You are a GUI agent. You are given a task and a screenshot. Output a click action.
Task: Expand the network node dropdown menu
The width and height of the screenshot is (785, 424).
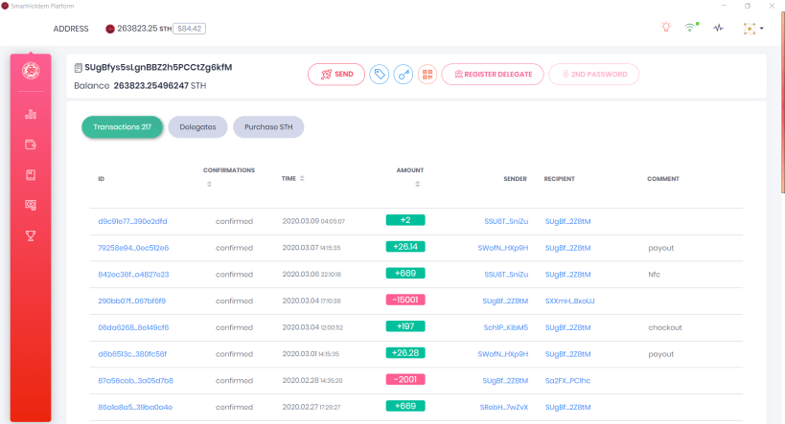pyautogui.click(x=753, y=29)
